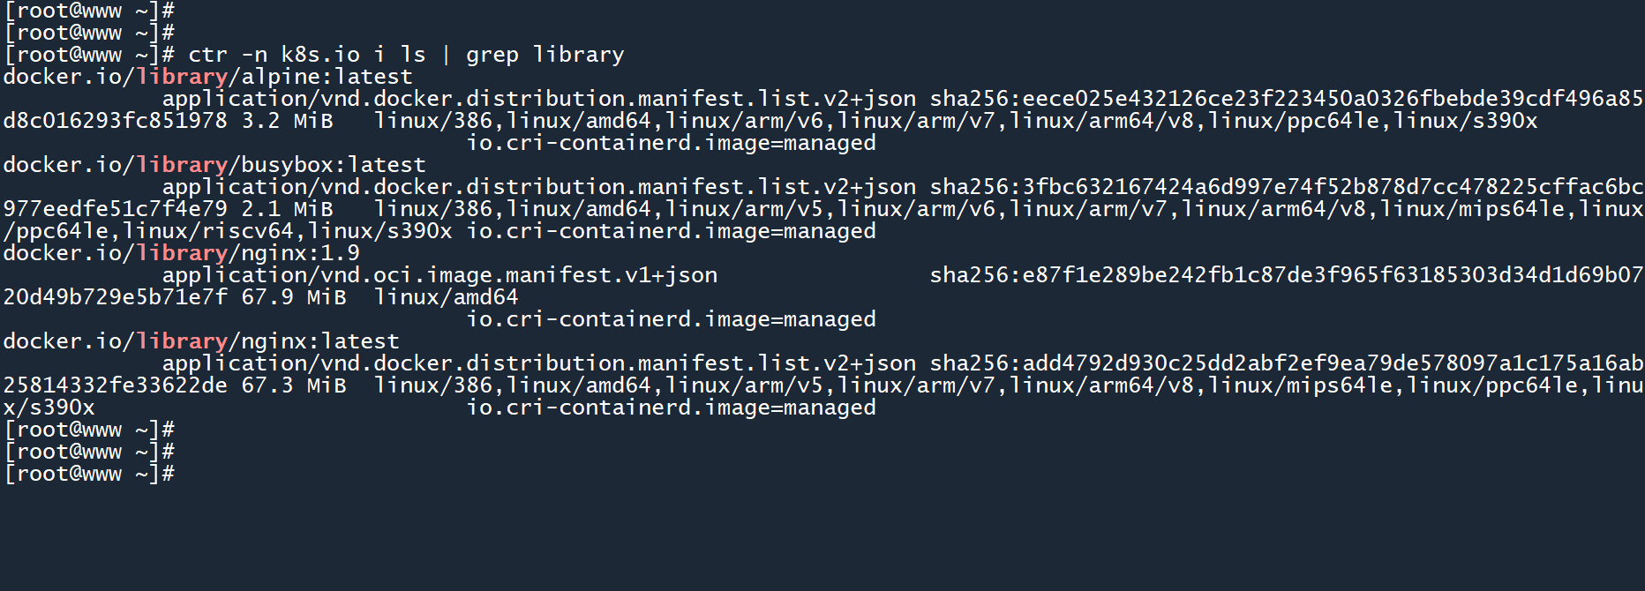Click the nginx:latest sha256 digest starting add4792d
The height and width of the screenshot is (591, 1645).
click(1286, 363)
